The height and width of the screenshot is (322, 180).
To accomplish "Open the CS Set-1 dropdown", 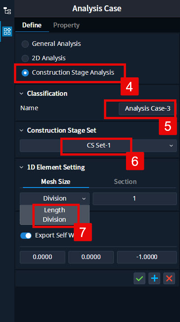I will (98, 146).
